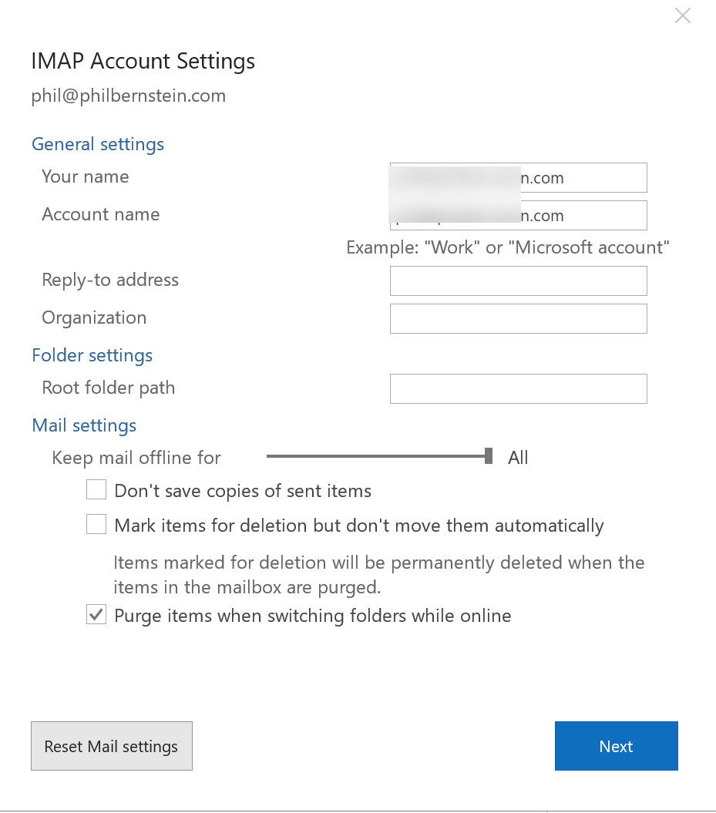
Task: Click the 'Root folder path' label
Action: coord(109,388)
